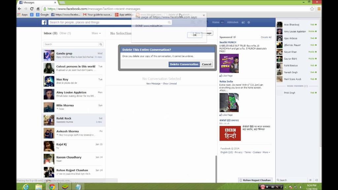The image size is (338, 190).
Task: Reload the page with the refresh icon
Action: [x=32, y=9]
